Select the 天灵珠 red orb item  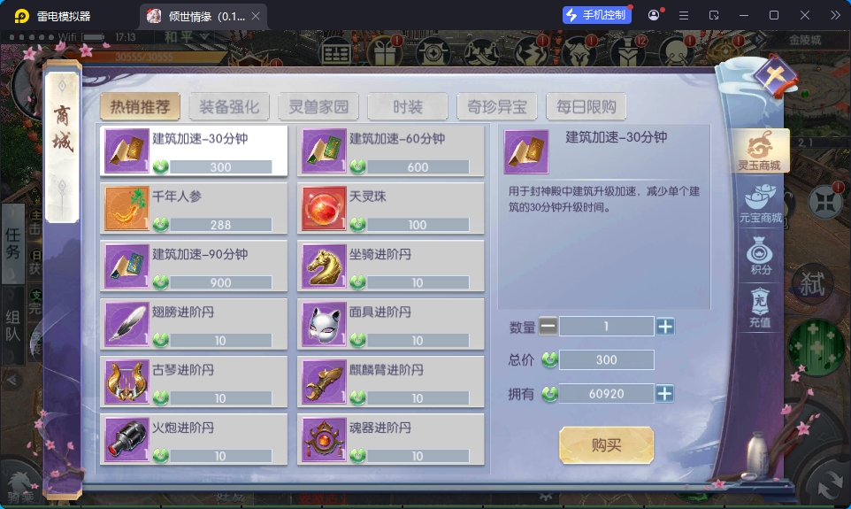pyautogui.click(x=391, y=208)
